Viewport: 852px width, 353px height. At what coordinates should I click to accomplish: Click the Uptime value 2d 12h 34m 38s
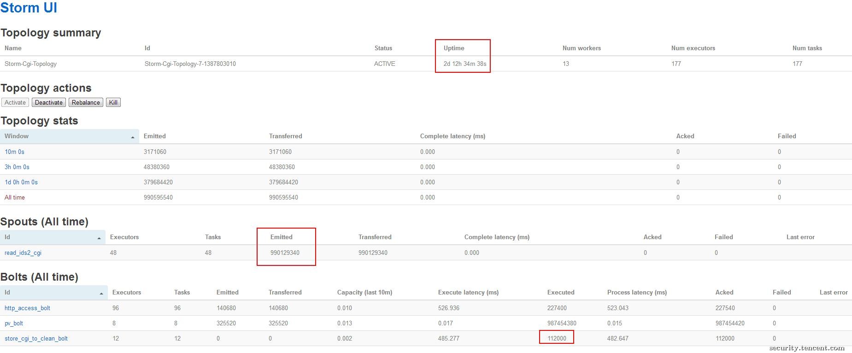(x=465, y=64)
